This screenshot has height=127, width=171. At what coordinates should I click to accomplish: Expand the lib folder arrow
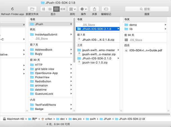click(165, 29)
